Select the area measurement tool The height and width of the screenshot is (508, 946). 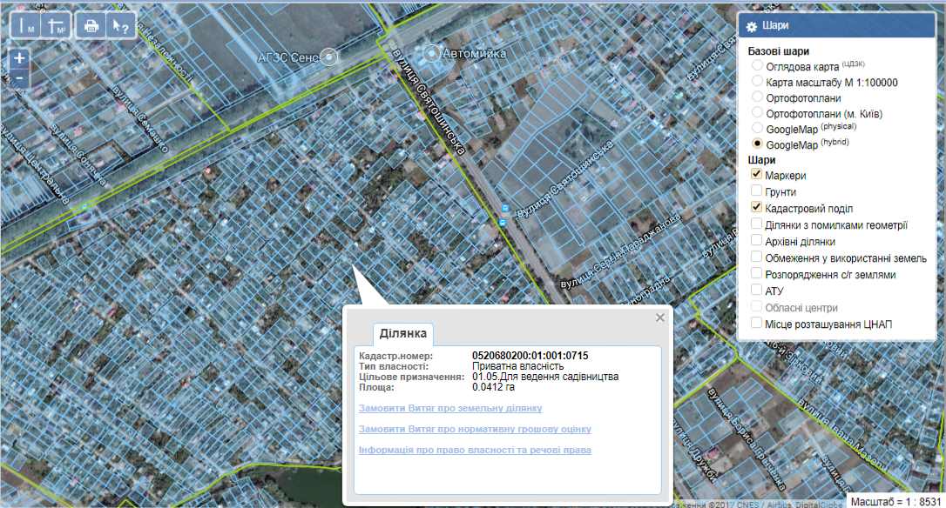pyautogui.click(x=56, y=26)
